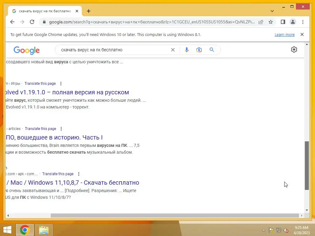Open the 'Скачать бесплатно' result link

pos(72,183)
